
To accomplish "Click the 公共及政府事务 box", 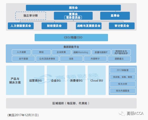I will pyautogui.click(x=47, y=59).
